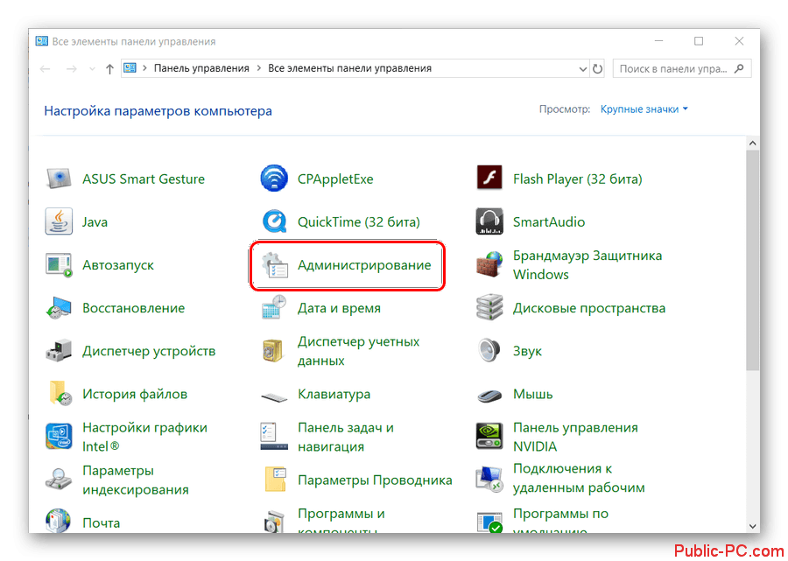Click the Up one level arrow

click(x=109, y=69)
